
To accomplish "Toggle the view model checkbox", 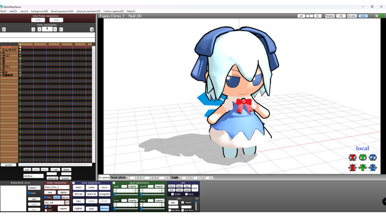I will 172,194.
